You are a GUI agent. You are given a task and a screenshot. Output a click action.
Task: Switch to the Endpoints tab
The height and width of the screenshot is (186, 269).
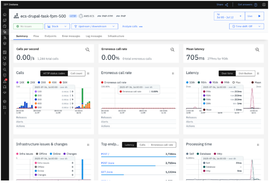click(50, 36)
